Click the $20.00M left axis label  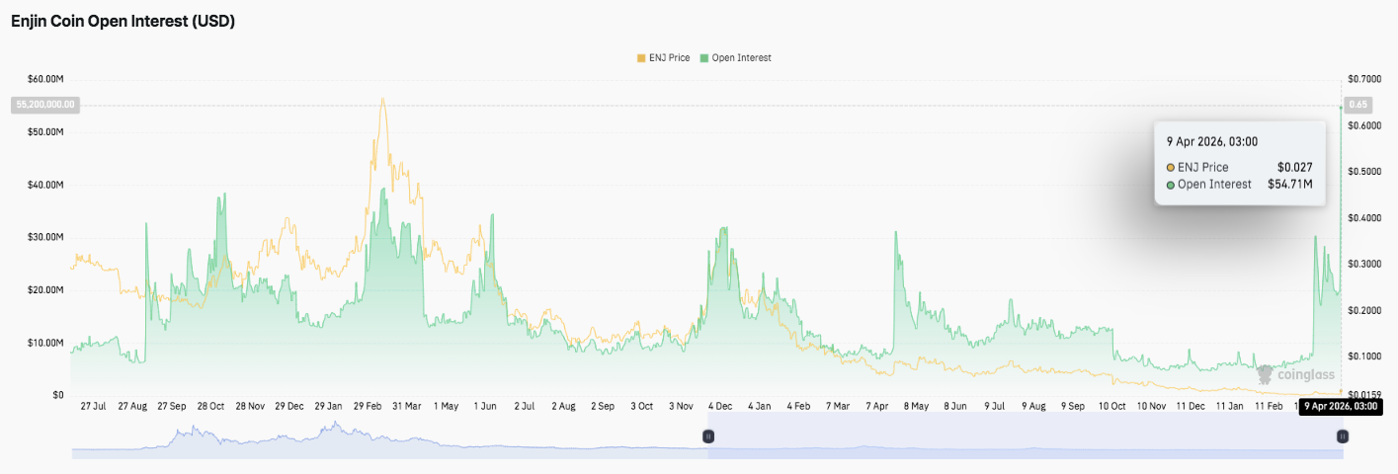(x=45, y=290)
